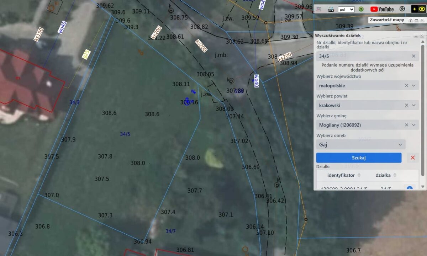This screenshot has height=256, width=427.
Task: Expand the gmina dropdown arrow
Action: tap(413, 125)
